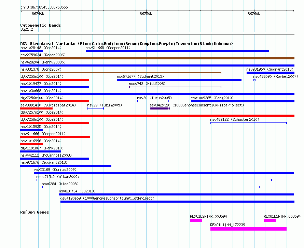The width and height of the screenshot is (304, 248).
Task: Click the RefSeq Genes track title
Action: click(34, 212)
